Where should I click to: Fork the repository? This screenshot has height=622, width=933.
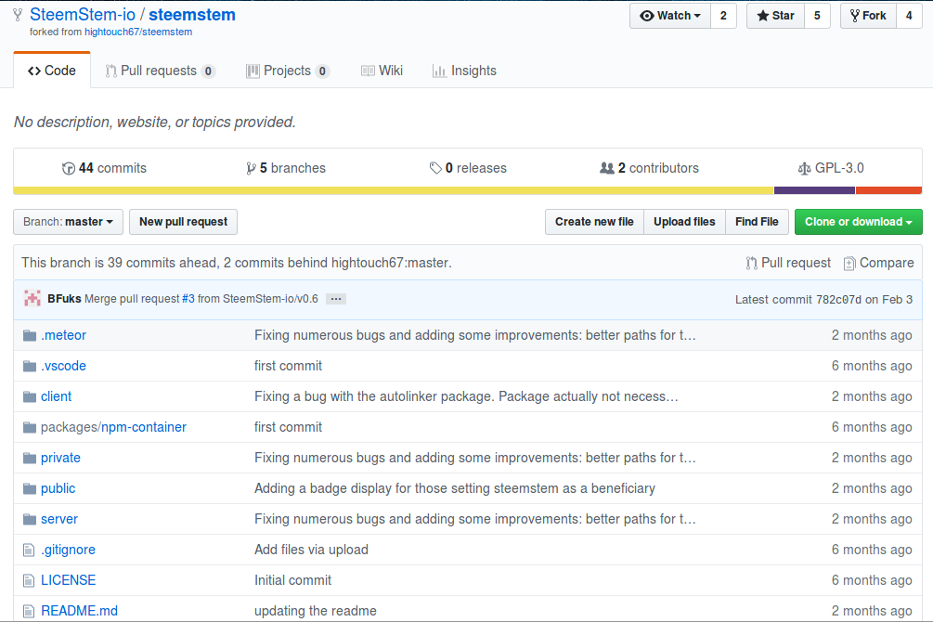point(868,16)
